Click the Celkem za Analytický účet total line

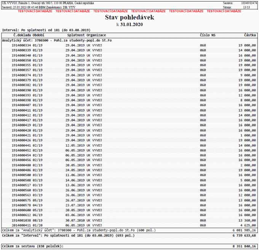(x=129, y=230)
